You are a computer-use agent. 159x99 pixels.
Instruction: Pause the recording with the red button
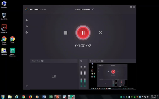coord(83,33)
